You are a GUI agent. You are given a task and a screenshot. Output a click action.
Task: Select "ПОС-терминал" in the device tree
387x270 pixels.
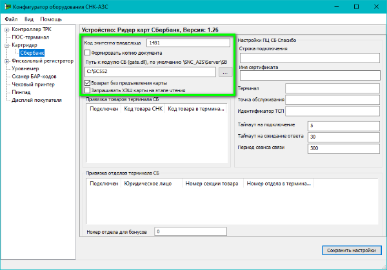pos(31,38)
